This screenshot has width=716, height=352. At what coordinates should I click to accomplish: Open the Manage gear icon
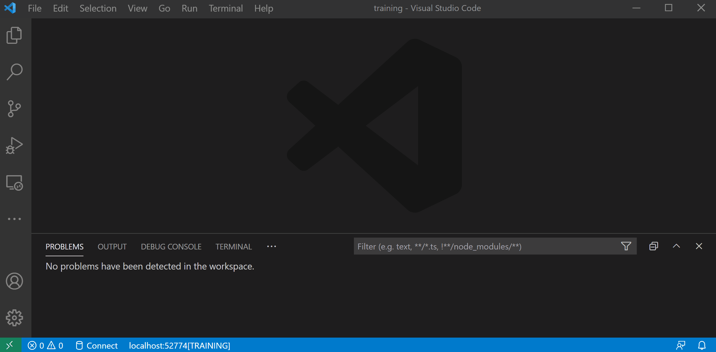click(14, 318)
